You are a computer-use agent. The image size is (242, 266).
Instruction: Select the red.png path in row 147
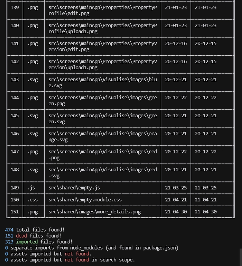point(103,154)
